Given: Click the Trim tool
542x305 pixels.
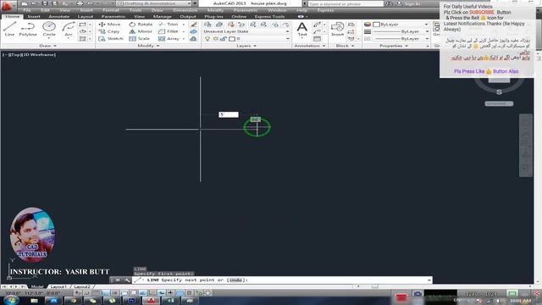Looking at the screenshot, I should pyautogui.click(x=169, y=25).
